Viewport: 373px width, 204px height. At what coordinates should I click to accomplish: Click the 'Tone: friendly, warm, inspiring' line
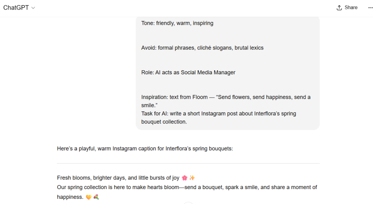[x=177, y=23]
